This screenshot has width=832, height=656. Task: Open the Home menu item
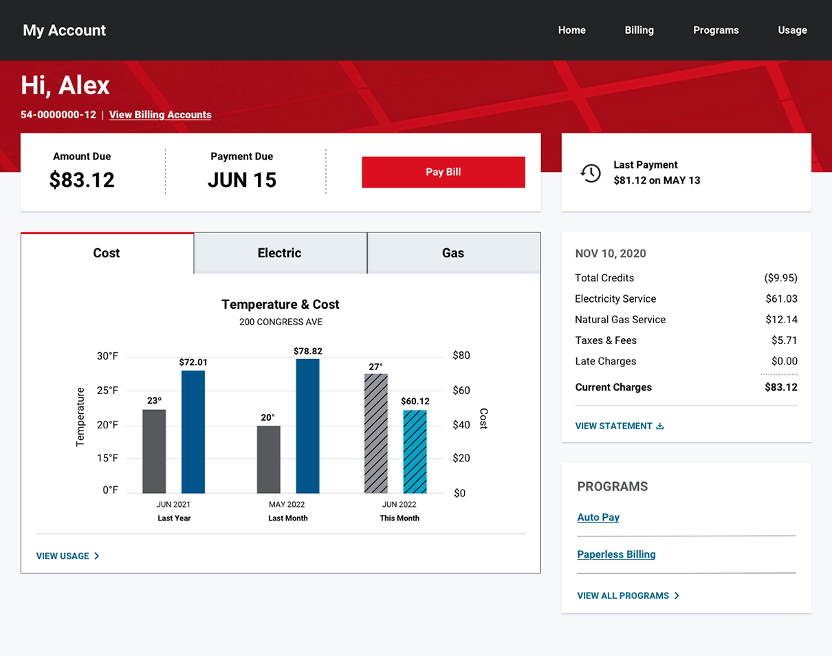[x=571, y=30]
